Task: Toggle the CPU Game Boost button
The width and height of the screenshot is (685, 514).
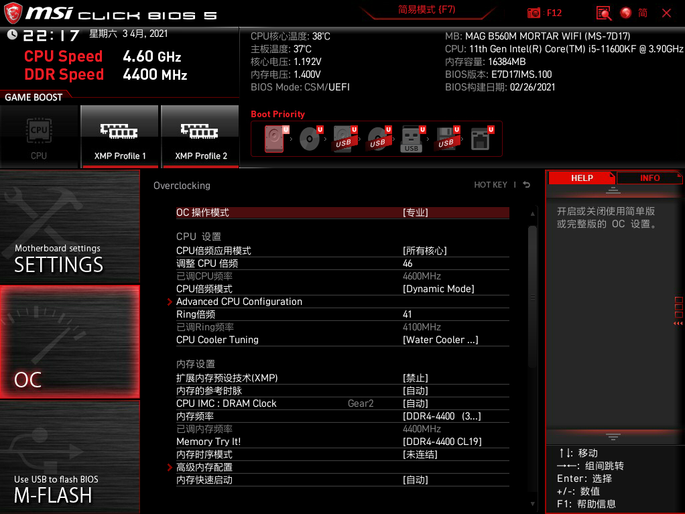Action: coord(39,137)
